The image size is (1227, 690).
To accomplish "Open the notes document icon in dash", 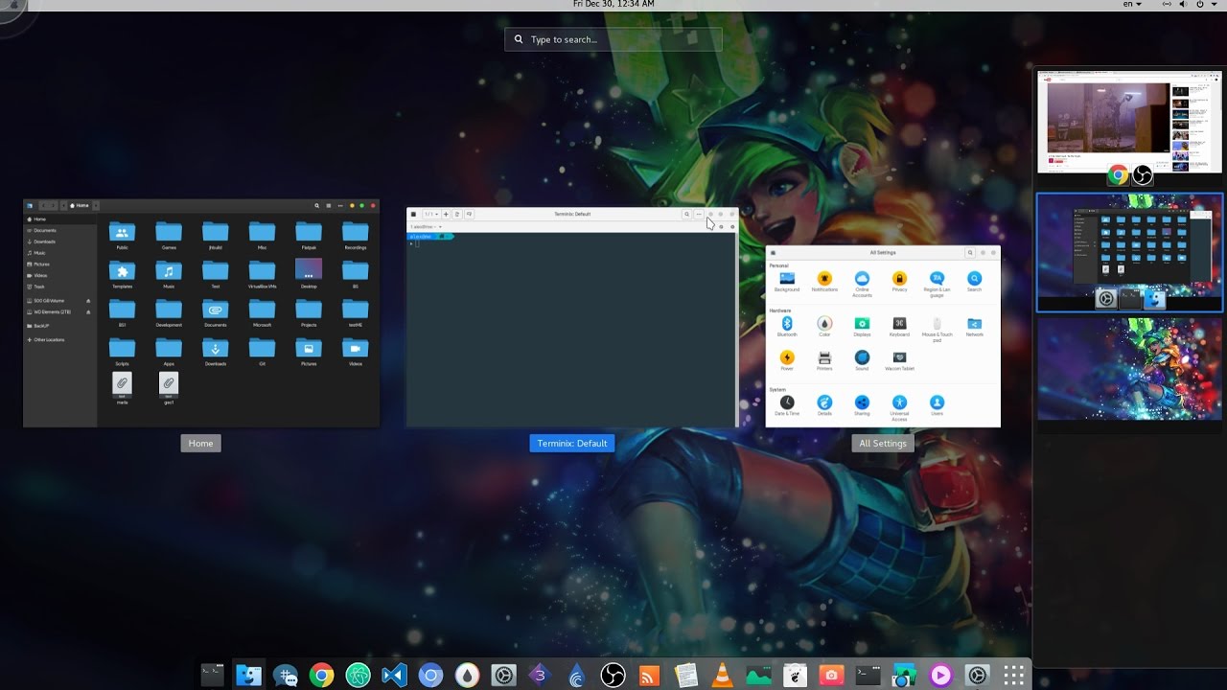I will pyautogui.click(x=685, y=676).
